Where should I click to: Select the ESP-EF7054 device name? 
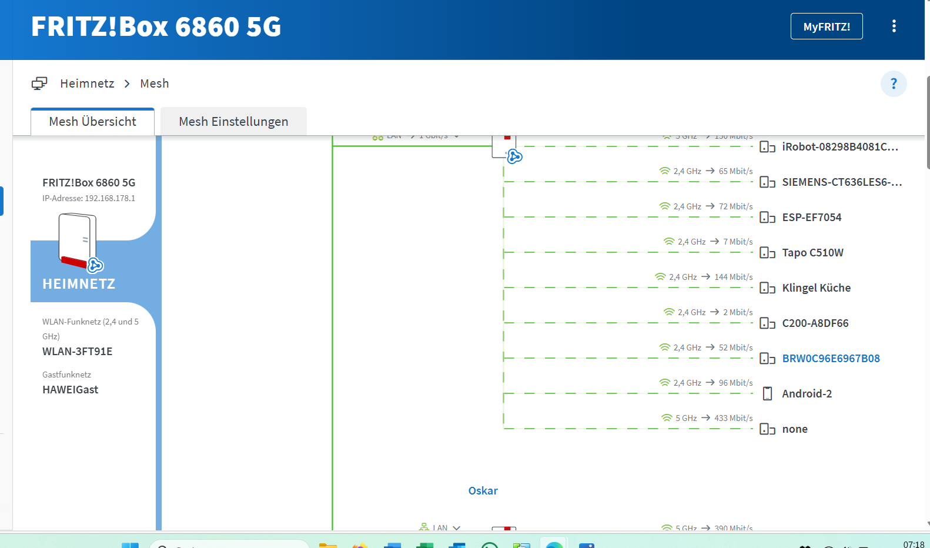coord(811,217)
